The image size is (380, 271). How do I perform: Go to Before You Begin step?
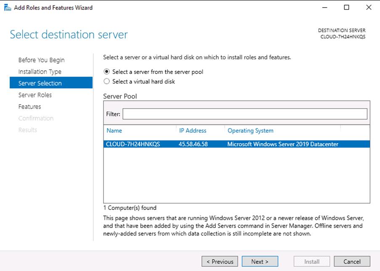pyautogui.click(x=41, y=60)
